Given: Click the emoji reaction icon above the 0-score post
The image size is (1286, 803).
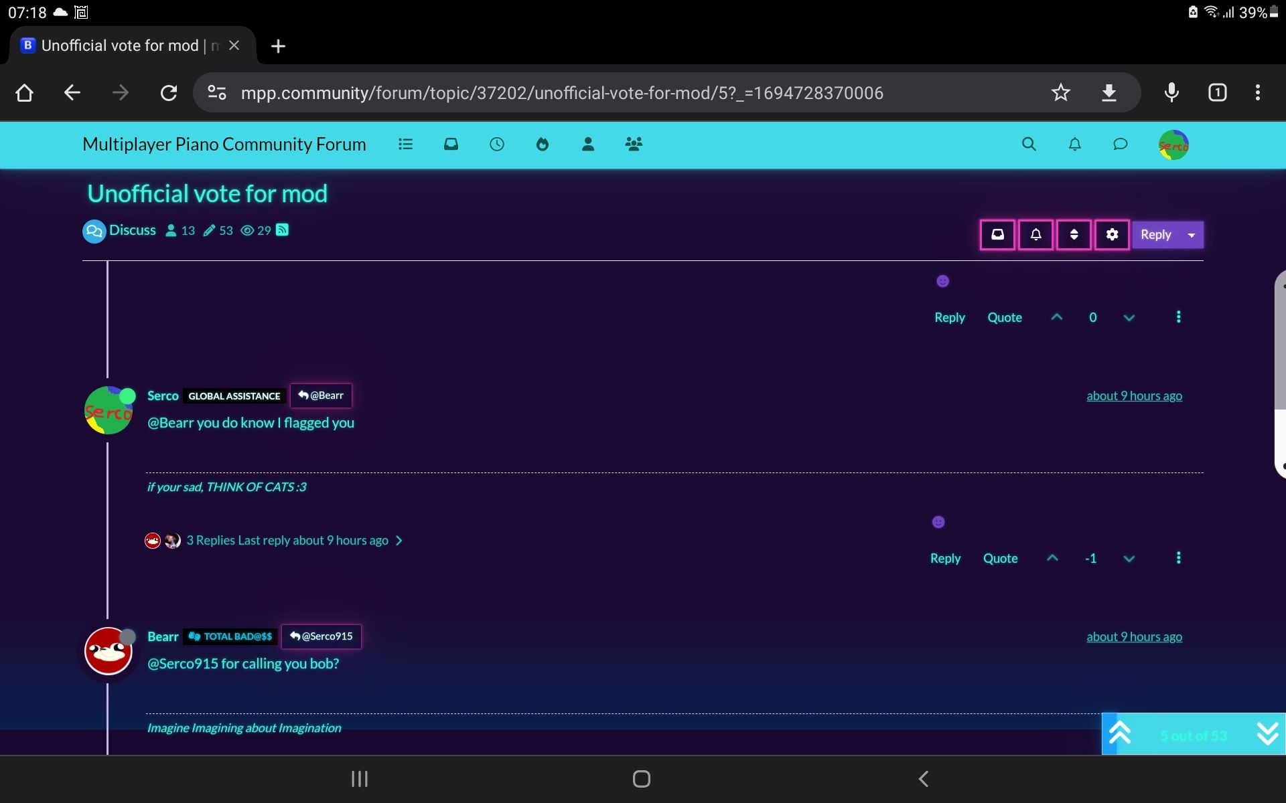Looking at the screenshot, I should coord(942,281).
